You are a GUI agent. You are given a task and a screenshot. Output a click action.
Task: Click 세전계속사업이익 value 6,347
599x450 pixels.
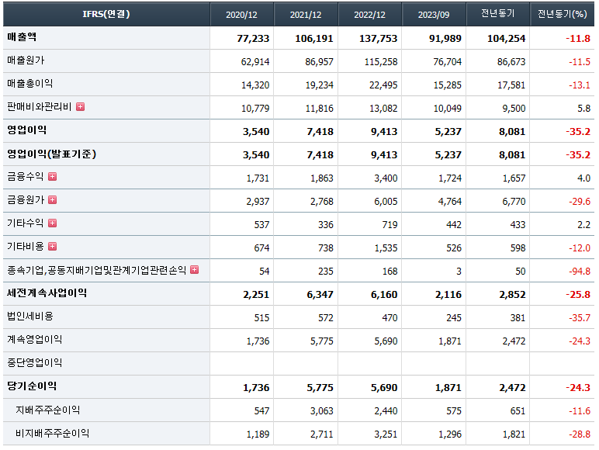[x=320, y=295]
